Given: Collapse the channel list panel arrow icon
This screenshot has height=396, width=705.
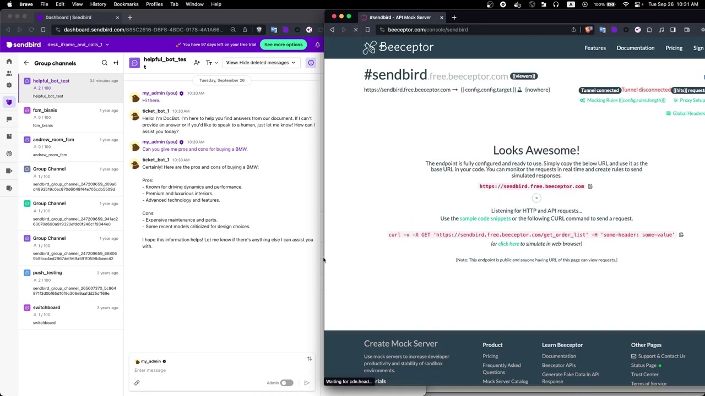Looking at the screenshot, I should (x=116, y=63).
